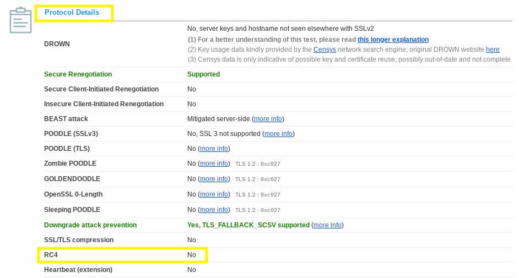Select the 'No' value for RC4
519x278 pixels.
pyautogui.click(x=192, y=255)
